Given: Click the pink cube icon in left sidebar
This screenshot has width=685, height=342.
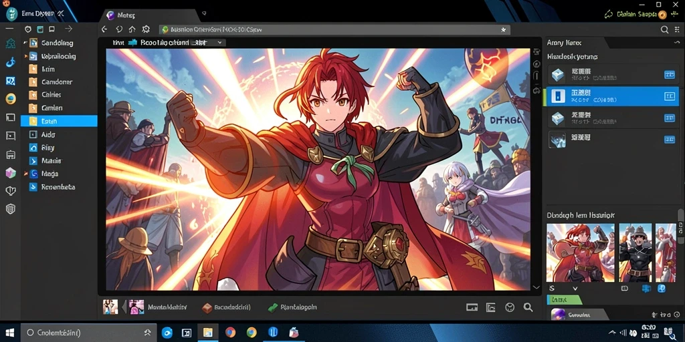Looking at the screenshot, I should [x=11, y=173].
